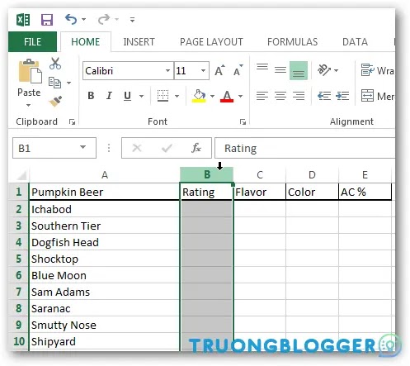The height and width of the screenshot is (366, 410).
Task: Click the Excel application icon
Action: point(23,20)
